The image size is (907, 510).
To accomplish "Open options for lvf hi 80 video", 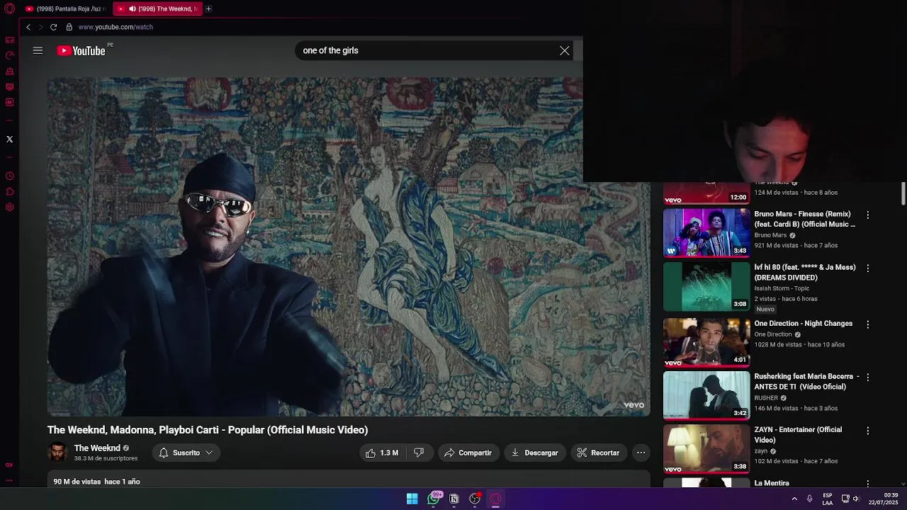I will coord(867,268).
